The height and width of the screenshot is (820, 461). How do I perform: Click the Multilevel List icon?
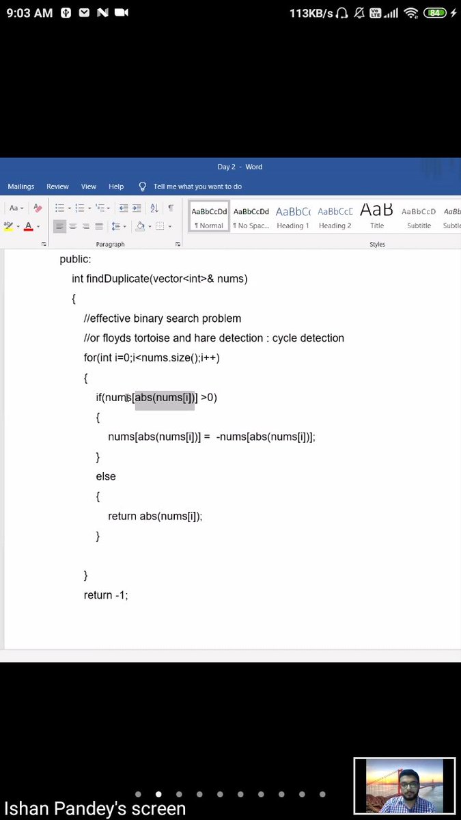tap(100, 208)
